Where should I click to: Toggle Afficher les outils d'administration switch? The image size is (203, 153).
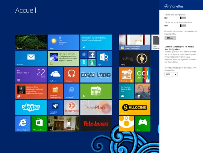coord(183,26)
